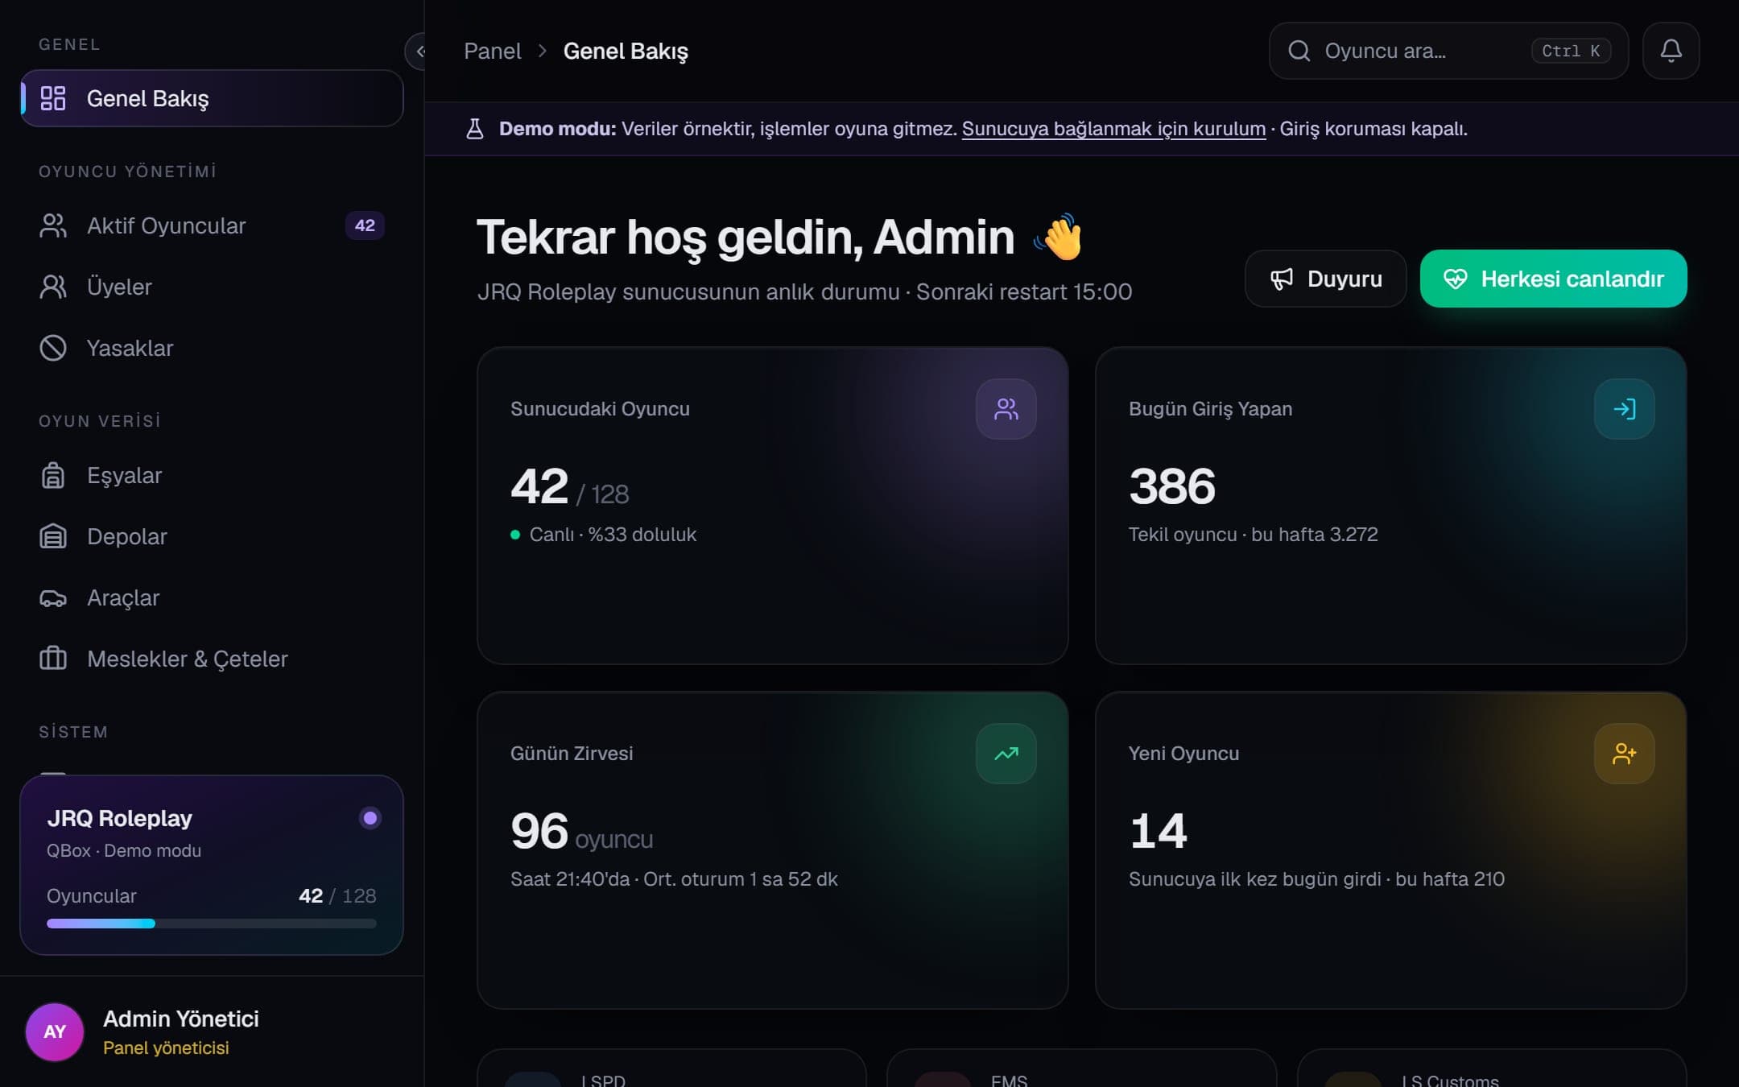Image resolution: width=1739 pixels, height=1087 pixels.
Task: Open the Eşyalar page
Action: pos(212,475)
